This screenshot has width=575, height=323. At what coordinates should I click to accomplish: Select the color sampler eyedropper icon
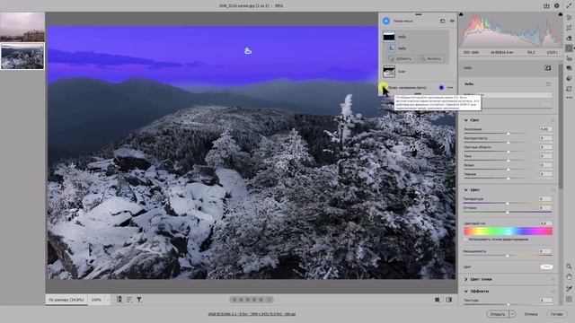(569, 289)
